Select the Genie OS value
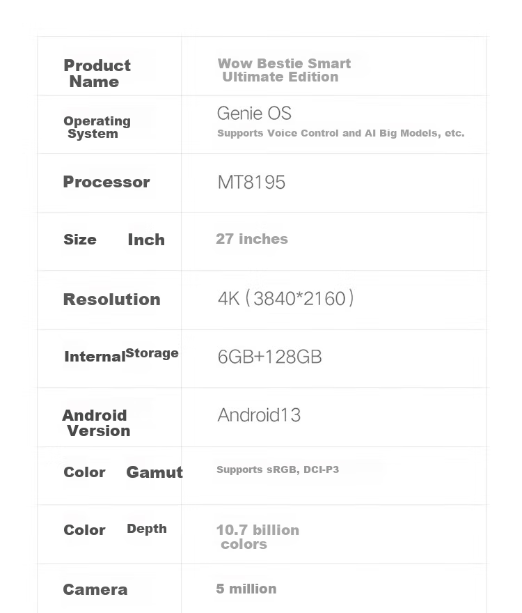 pos(254,114)
